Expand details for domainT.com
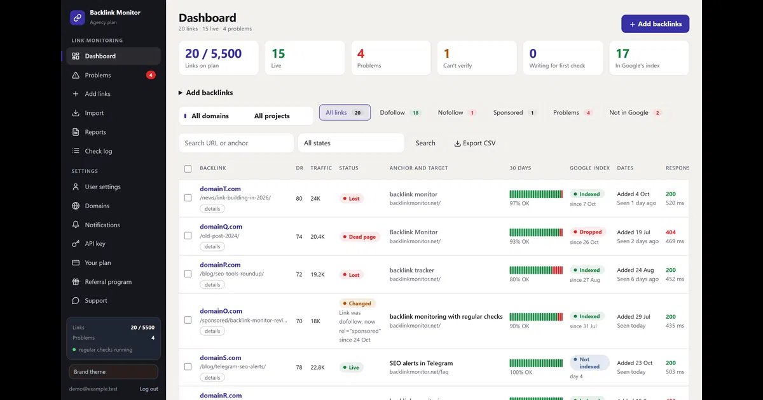 point(212,208)
